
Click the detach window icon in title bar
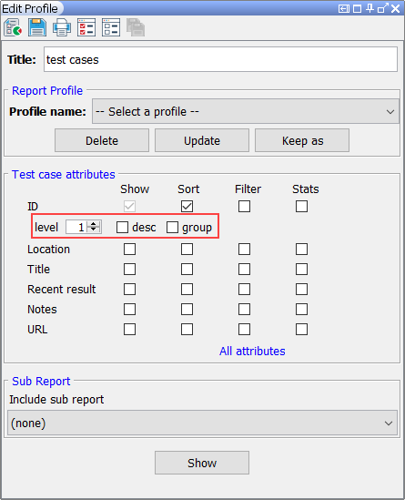coord(382,8)
